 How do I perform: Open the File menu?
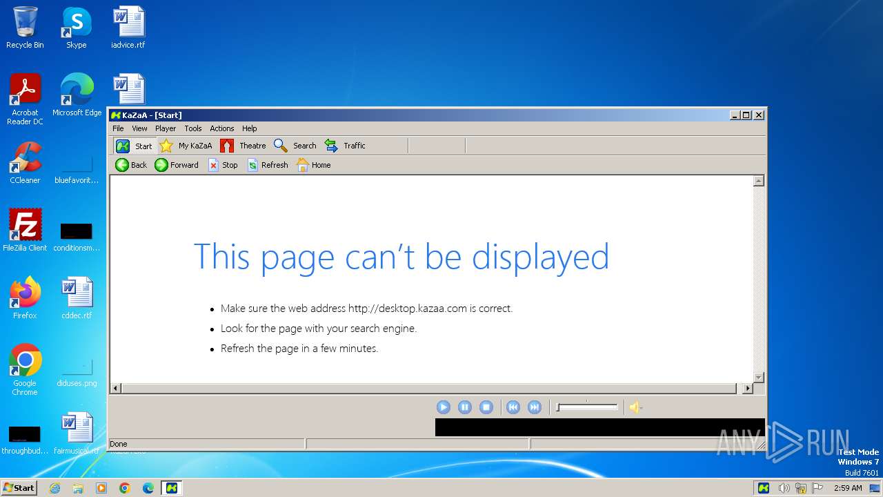click(118, 128)
